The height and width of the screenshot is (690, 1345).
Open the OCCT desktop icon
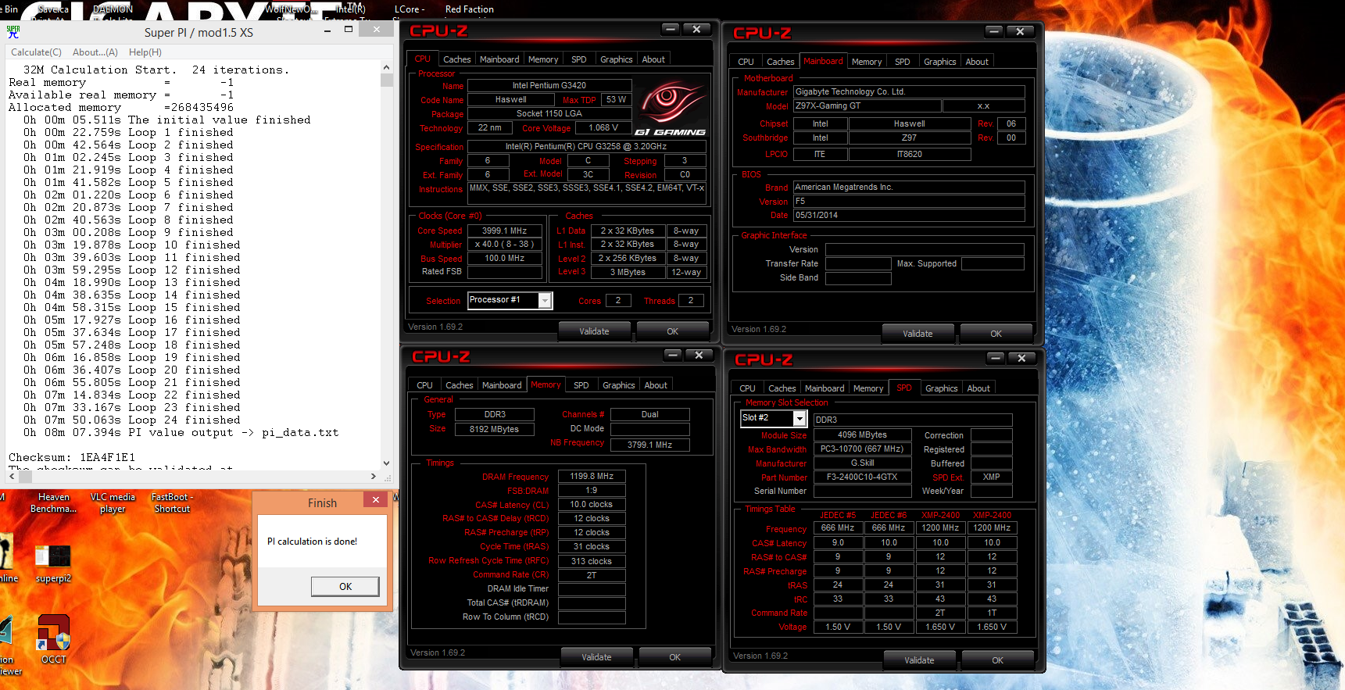tap(54, 639)
